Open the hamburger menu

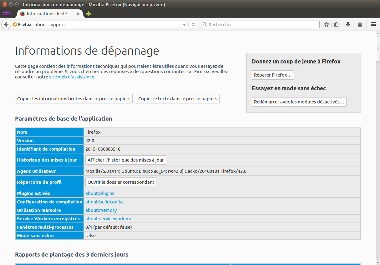(373, 24)
